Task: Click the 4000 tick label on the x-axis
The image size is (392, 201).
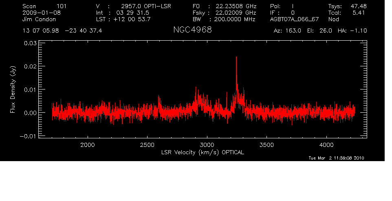Action: coord(326,145)
